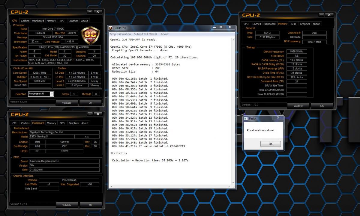Click CAS# Latency 10.0 clocks value
The height and width of the screenshot is (216, 360).
[x=296, y=60]
